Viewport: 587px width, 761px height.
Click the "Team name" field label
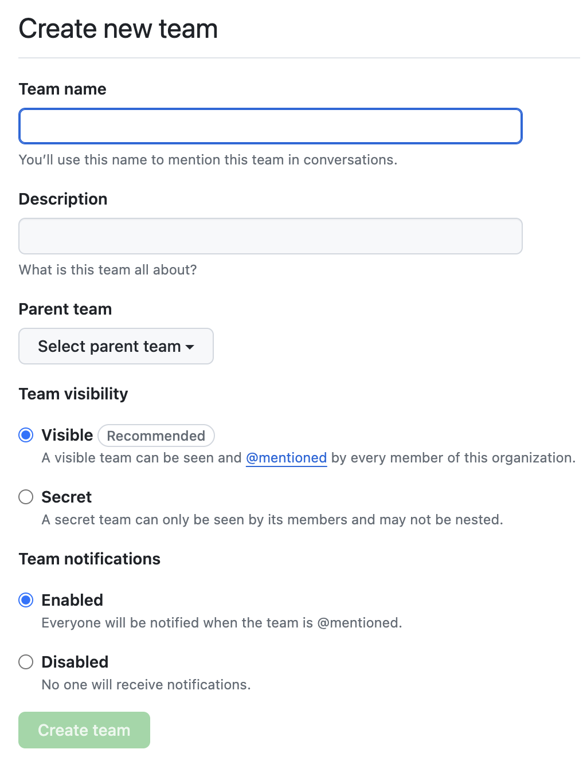click(x=62, y=89)
